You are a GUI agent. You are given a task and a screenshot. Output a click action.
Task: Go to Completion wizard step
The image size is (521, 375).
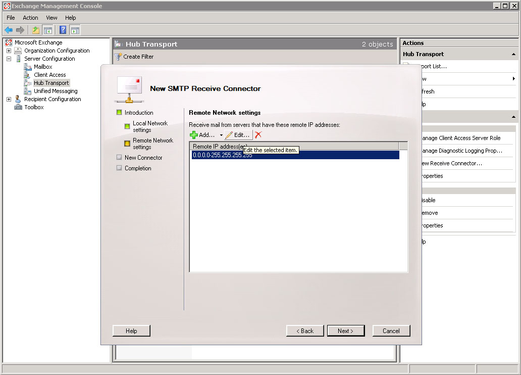138,168
